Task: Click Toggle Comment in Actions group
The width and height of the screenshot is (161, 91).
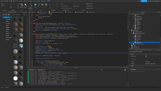Action: (89, 4)
